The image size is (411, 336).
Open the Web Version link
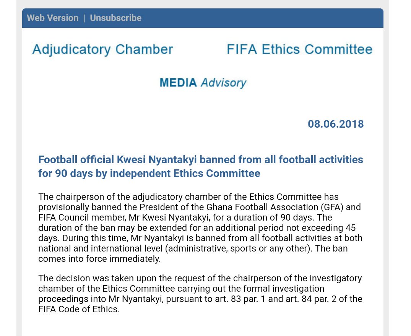pos(52,18)
